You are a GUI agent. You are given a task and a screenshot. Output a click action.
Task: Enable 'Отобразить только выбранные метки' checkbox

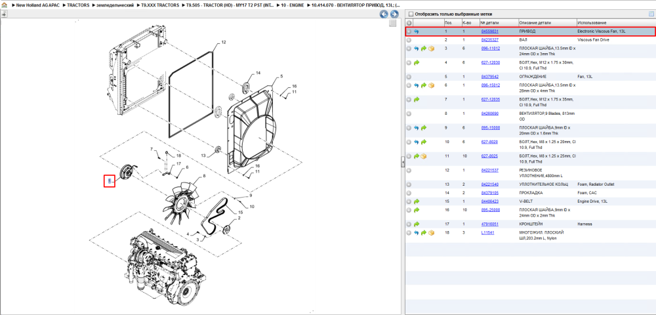tap(411, 14)
